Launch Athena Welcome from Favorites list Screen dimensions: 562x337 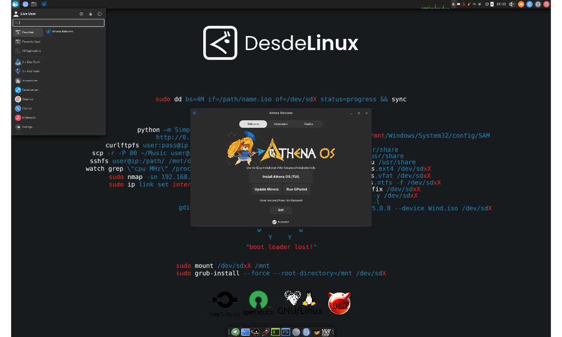coord(59,32)
